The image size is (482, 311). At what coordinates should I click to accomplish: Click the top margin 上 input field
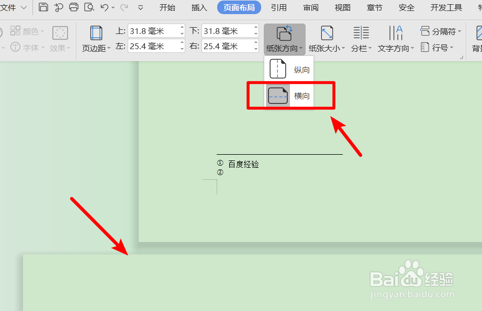pos(154,31)
